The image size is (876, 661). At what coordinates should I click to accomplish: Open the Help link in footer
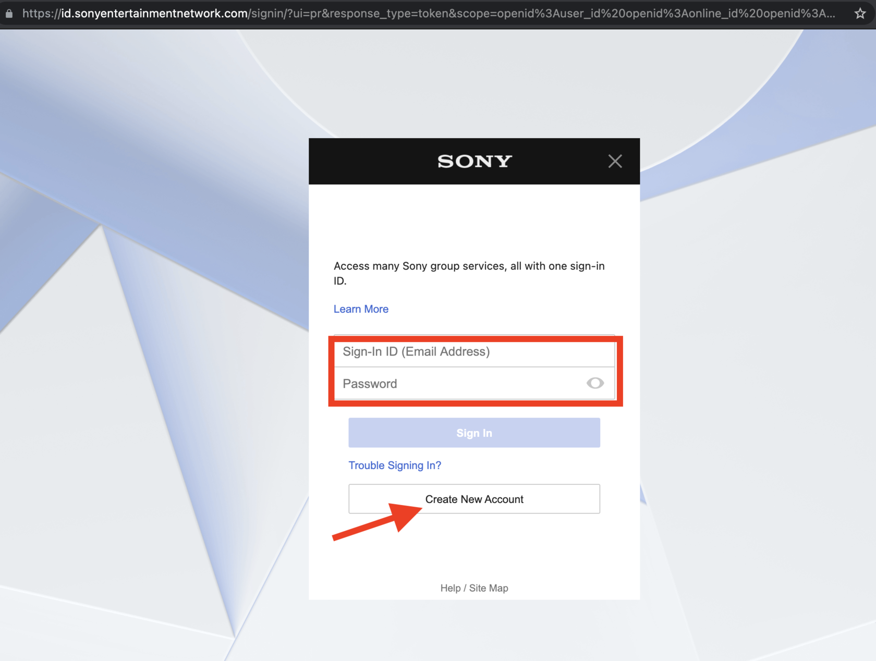click(x=451, y=588)
